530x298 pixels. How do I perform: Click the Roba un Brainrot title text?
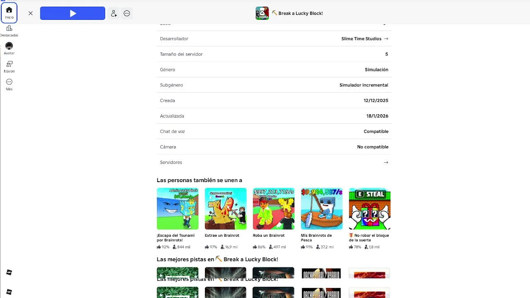pos(269,236)
